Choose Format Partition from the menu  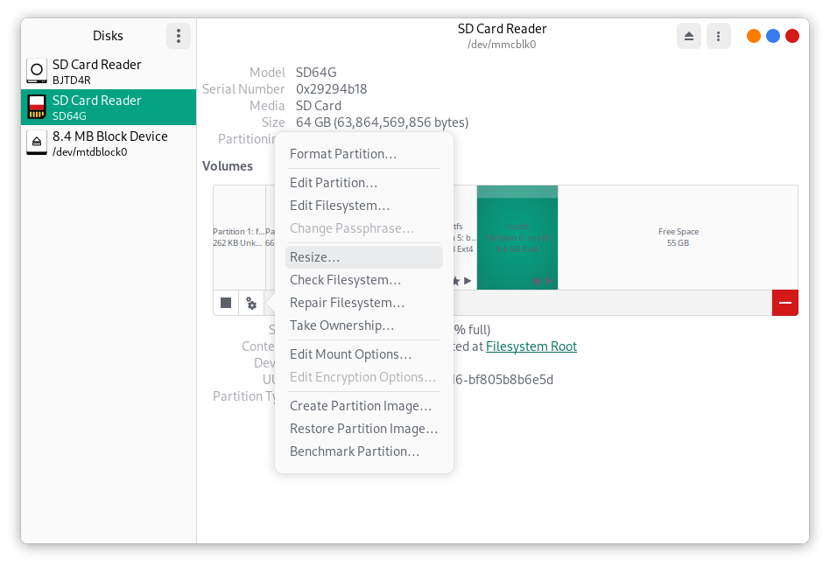point(343,154)
